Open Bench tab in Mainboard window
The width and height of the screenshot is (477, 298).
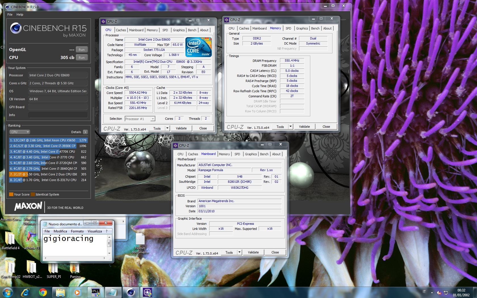click(264, 154)
